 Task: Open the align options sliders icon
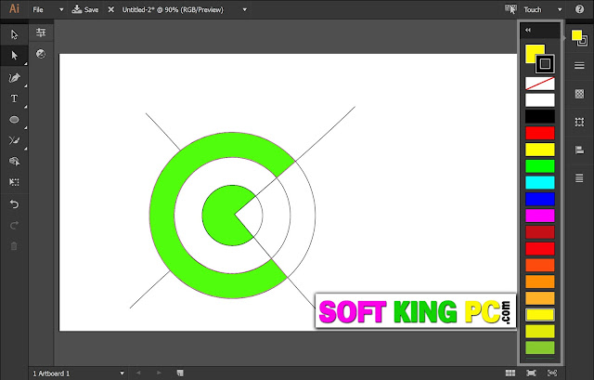(41, 33)
